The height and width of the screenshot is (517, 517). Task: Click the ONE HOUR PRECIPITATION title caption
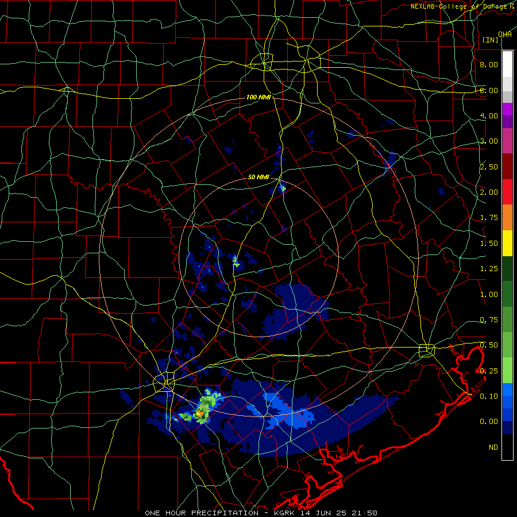click(261, 513)
